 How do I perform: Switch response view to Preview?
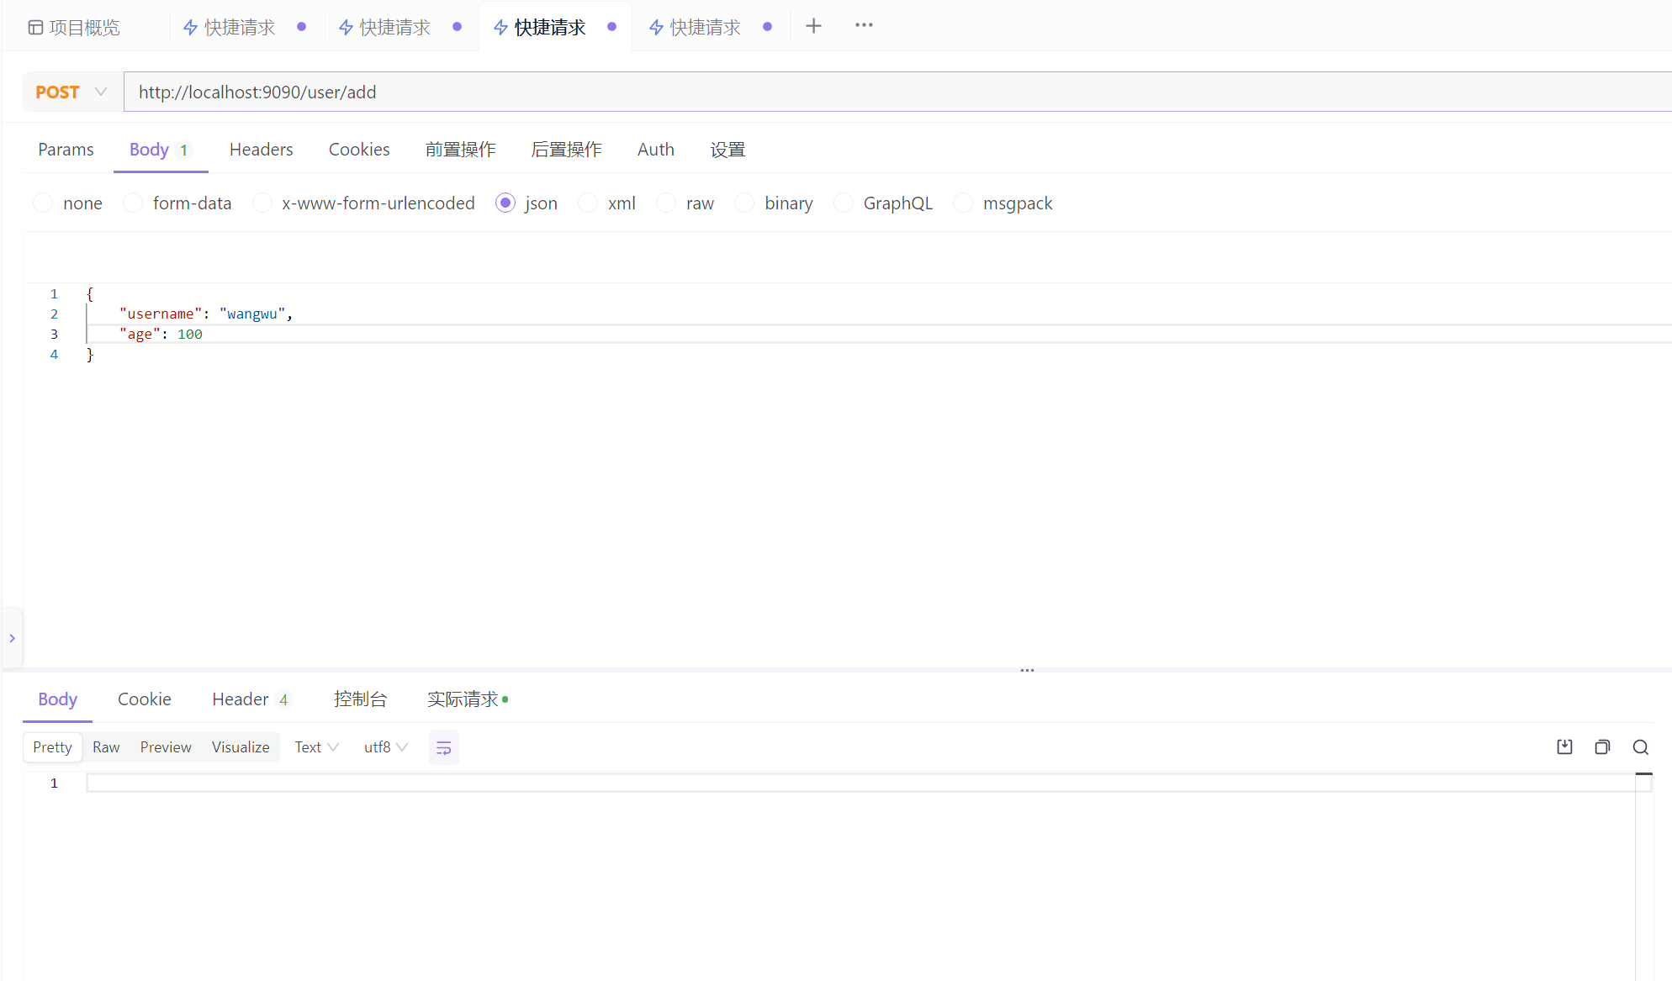pos(166,747)
